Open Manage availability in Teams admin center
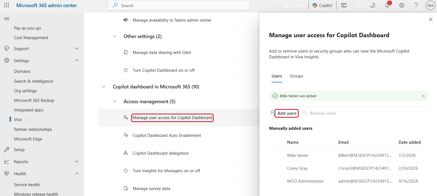437x196 pixels. (172, 20)
